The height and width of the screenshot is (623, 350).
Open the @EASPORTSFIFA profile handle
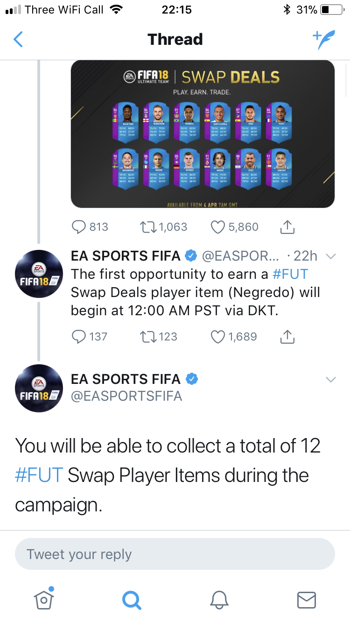coord(126,396)
